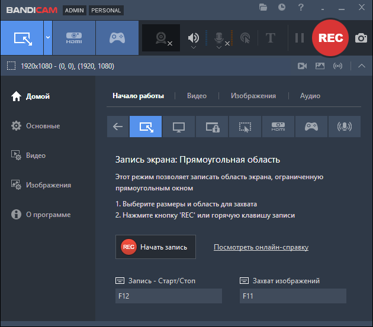Click the Начать запись button
Image resolution: width=373 pixels, height=327 pixels.
[x=156, y=247]
